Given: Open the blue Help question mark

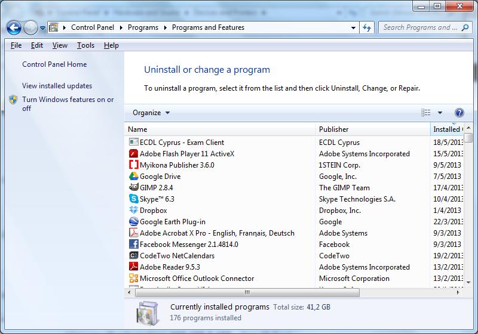Looking at the screenshot, I should (x=459, y=113).
